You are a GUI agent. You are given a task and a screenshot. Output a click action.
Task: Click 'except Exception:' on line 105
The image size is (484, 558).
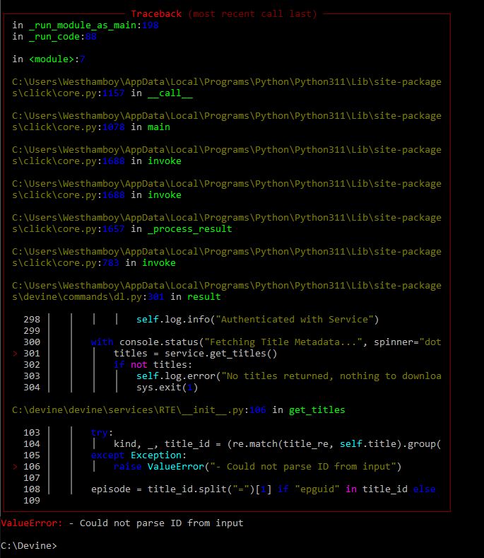coord(138,455)
